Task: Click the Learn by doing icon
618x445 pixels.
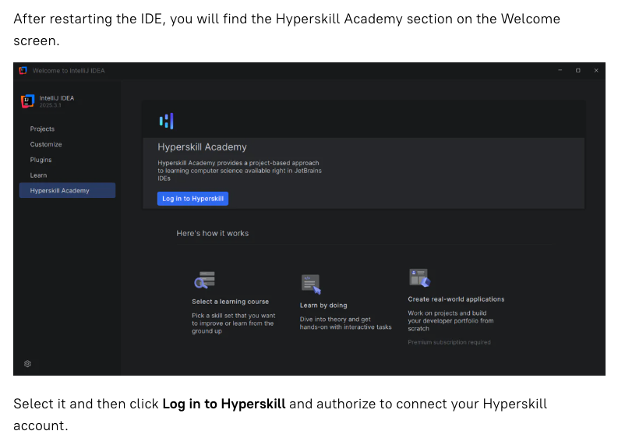Action: tap(312, 284)
